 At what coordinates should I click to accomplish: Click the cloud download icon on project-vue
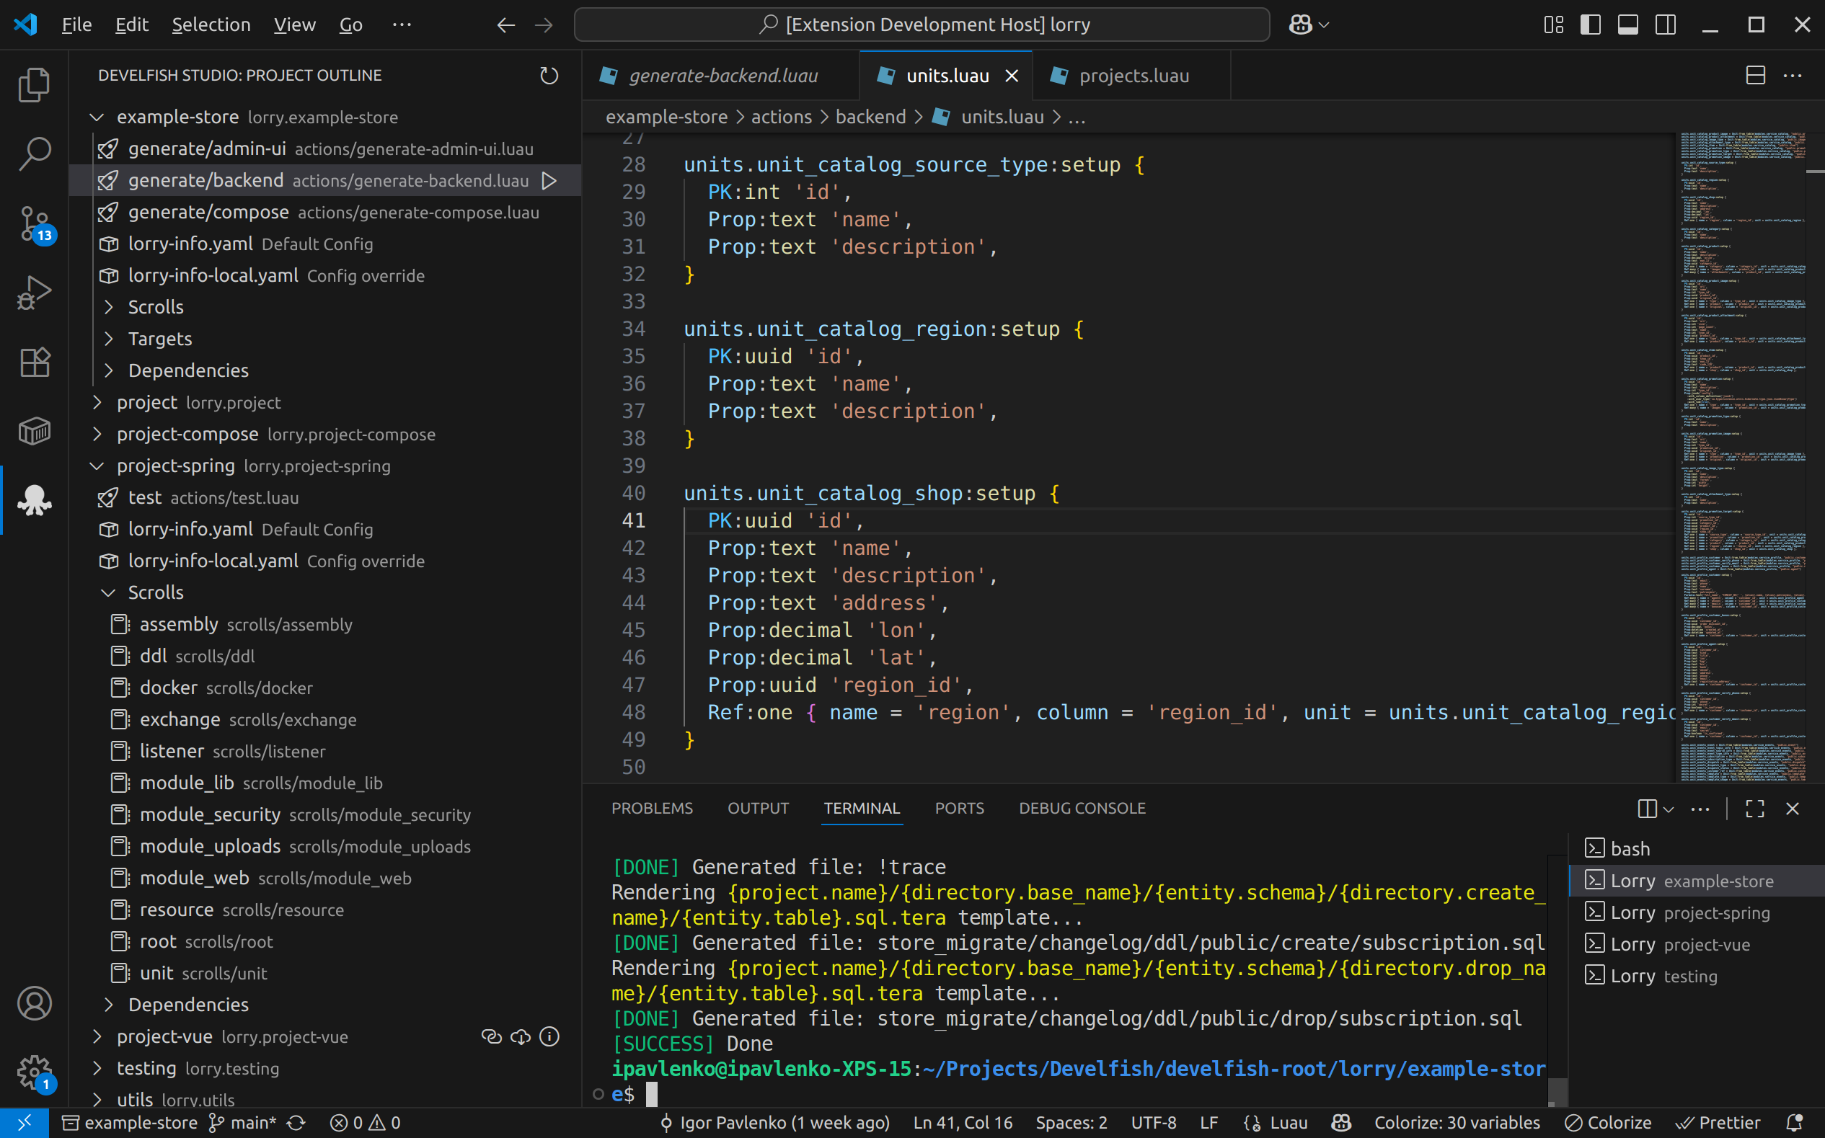521,1036
